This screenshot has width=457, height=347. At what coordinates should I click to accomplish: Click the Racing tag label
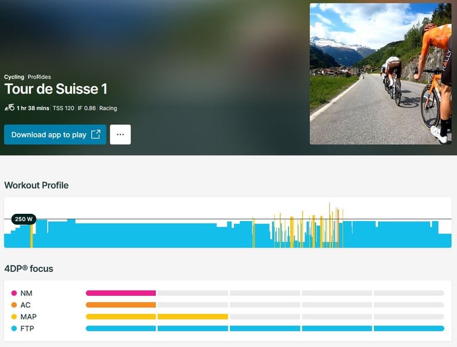click(x=108, y=108)
